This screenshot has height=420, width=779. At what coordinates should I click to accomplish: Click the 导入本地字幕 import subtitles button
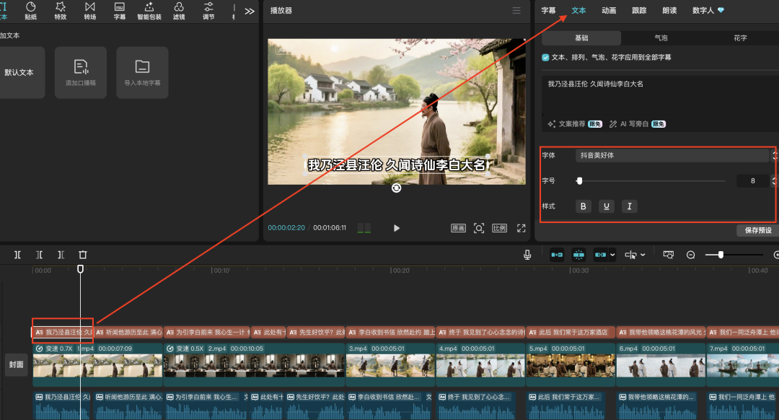coord(142,73)
